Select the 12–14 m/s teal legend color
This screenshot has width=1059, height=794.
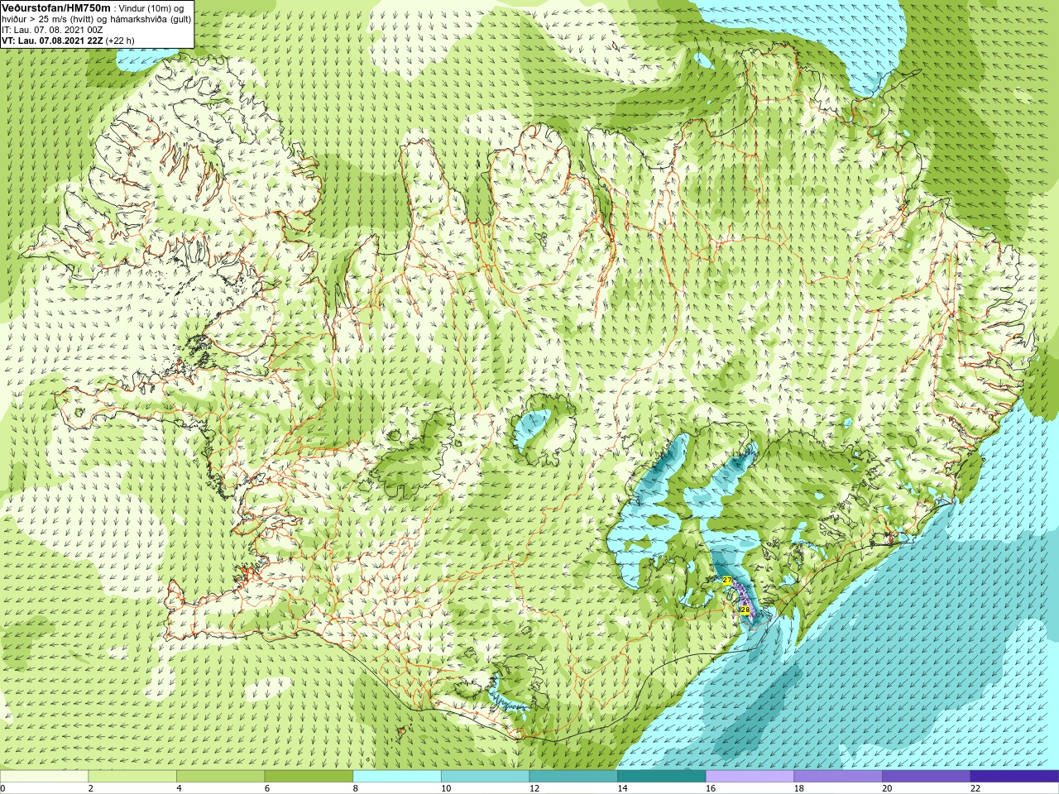[573, 777]
